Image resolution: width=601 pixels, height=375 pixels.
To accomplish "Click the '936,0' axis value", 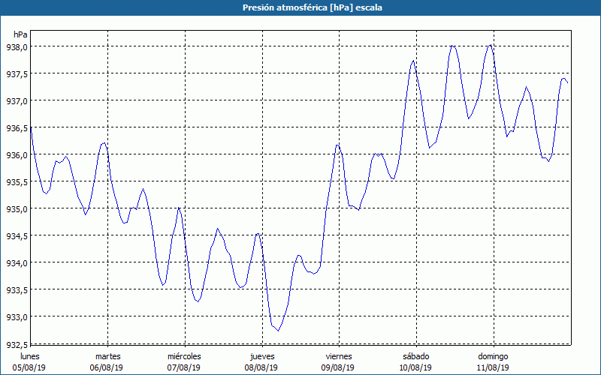I will click(x=17, y=155).
